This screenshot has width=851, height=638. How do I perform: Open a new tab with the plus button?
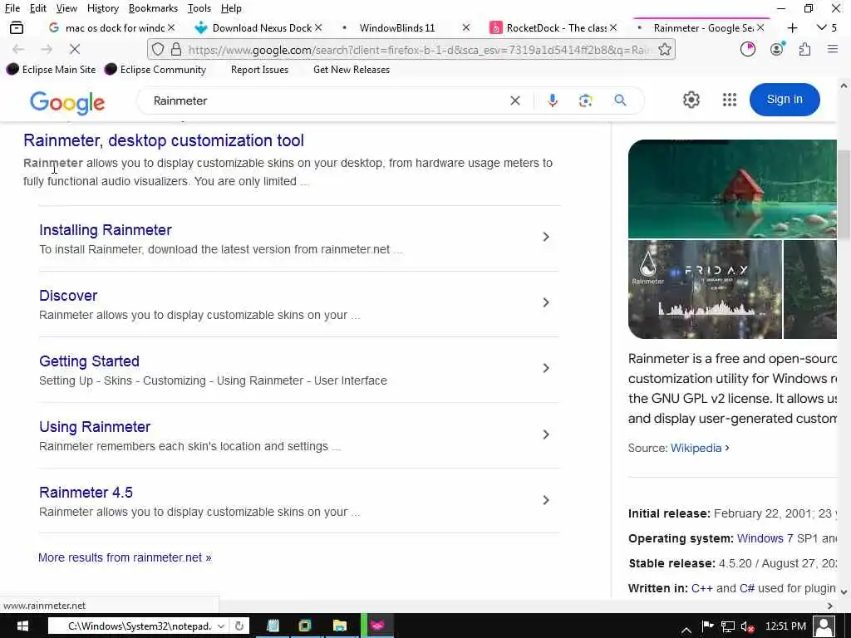792,27
